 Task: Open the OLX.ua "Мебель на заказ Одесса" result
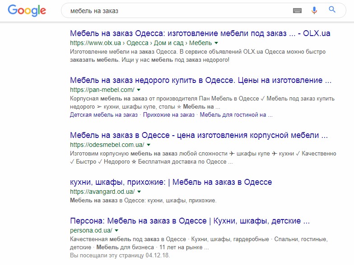200,33
